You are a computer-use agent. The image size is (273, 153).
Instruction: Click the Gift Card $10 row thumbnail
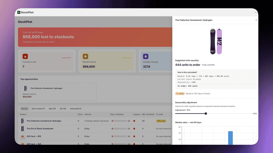pyautogui.click(x=22, y=136)
